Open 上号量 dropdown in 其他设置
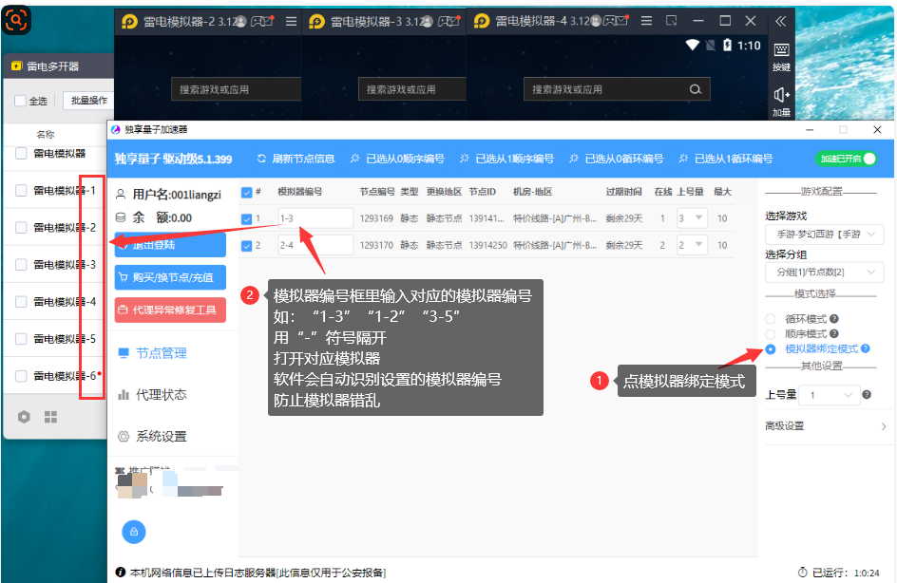The width and height of the screenshot is (897, 583). pos(830,395)
